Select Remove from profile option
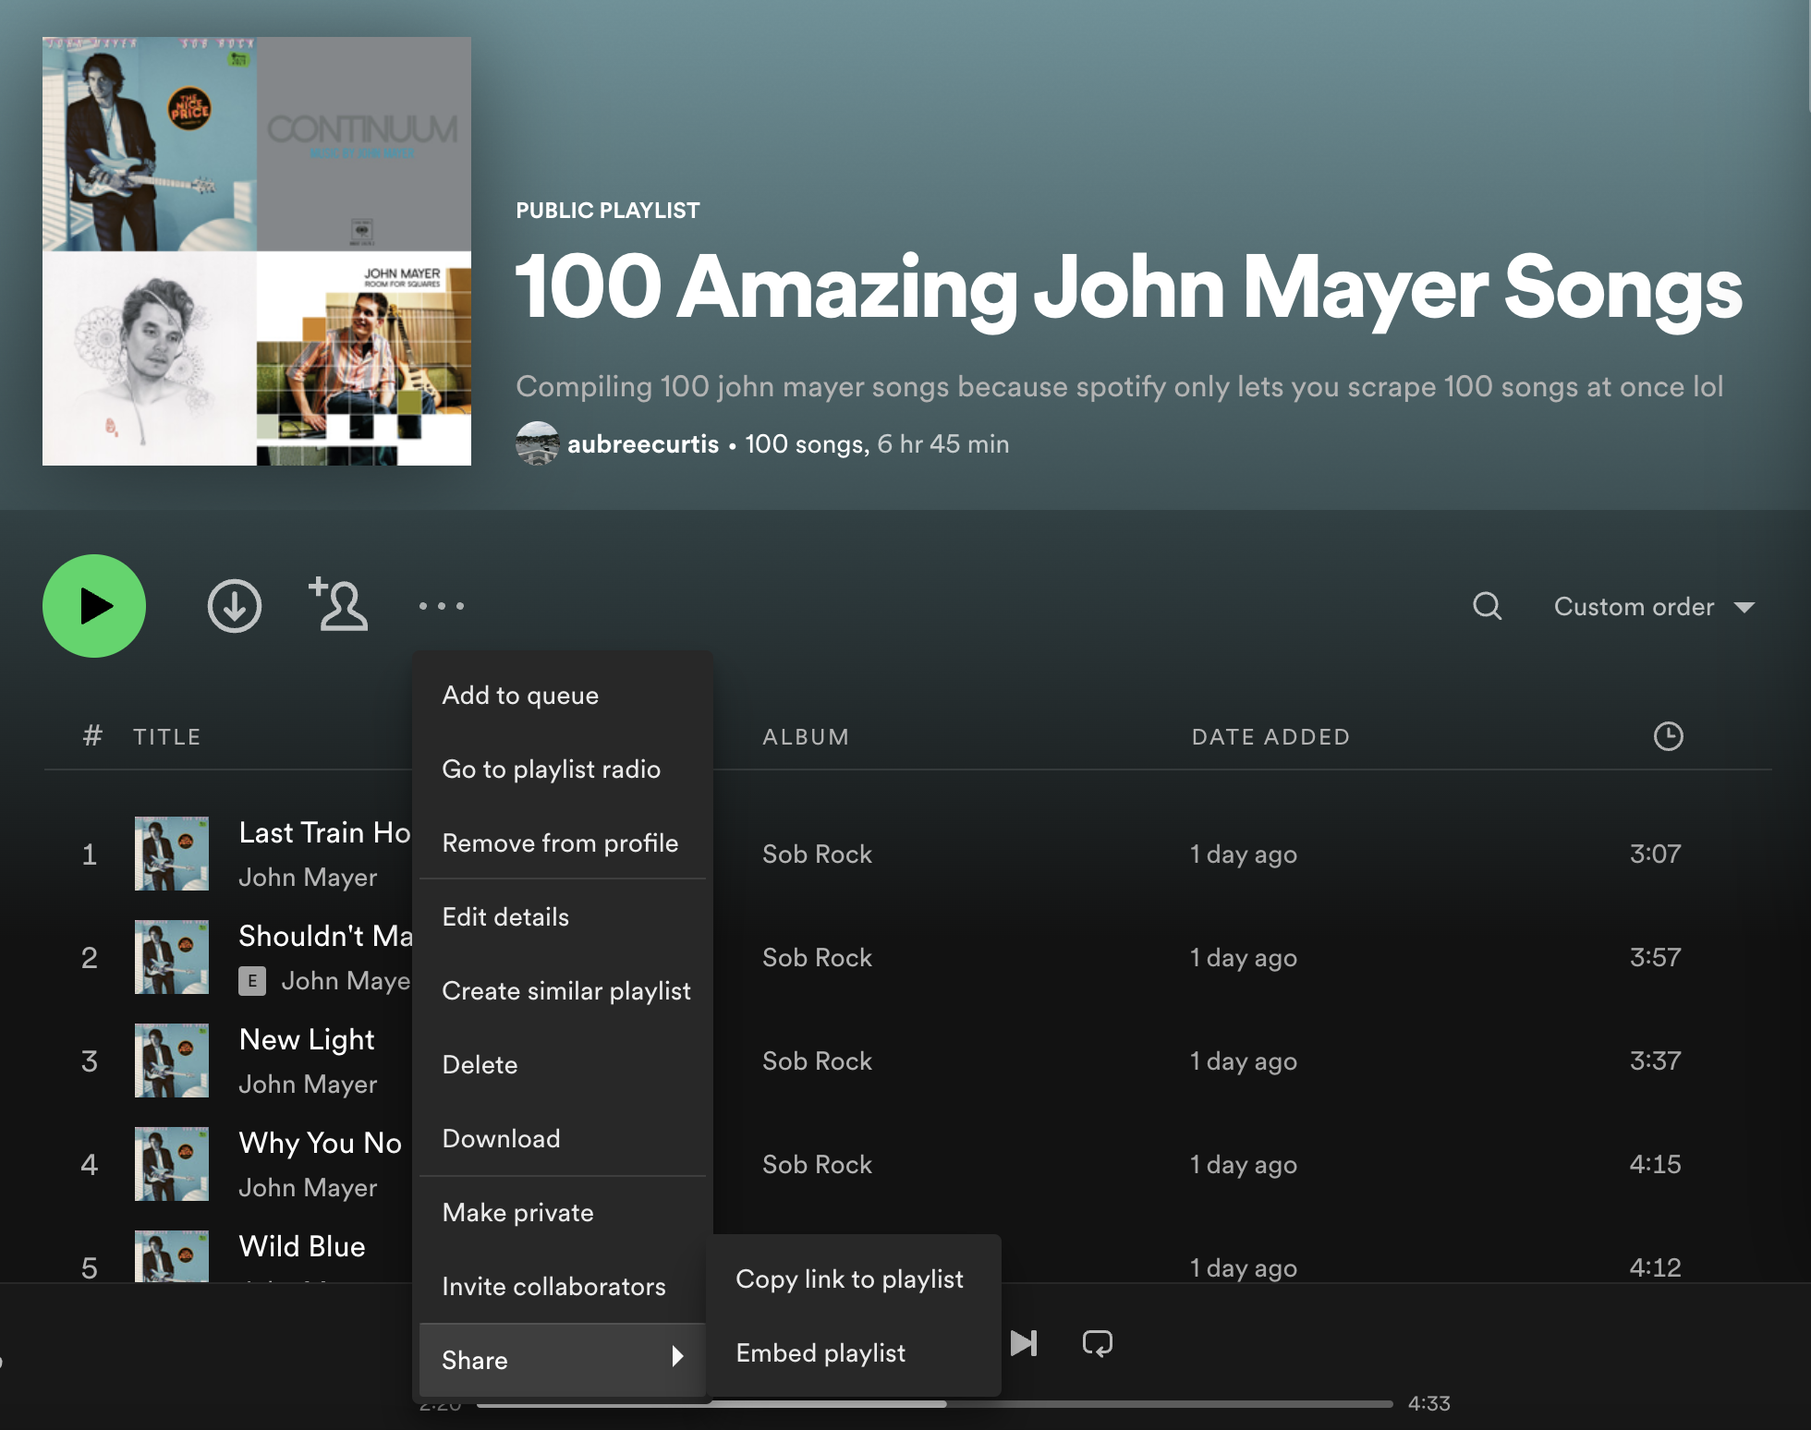This screenshot has height=1430, width=1811. pyautogui.click(x=560, y=843)
